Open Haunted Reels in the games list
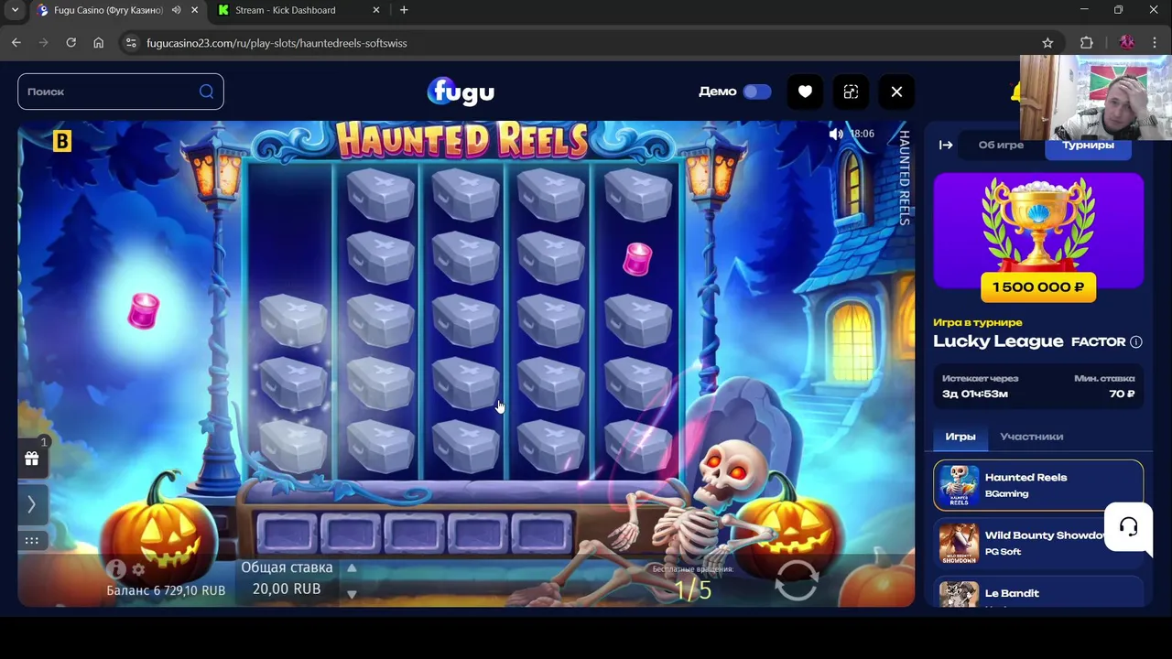This screenshot has width=1172, height=659. 1038,485
